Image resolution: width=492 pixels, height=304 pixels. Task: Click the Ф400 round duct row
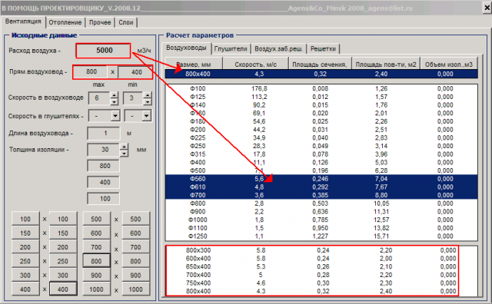[321, 162]
